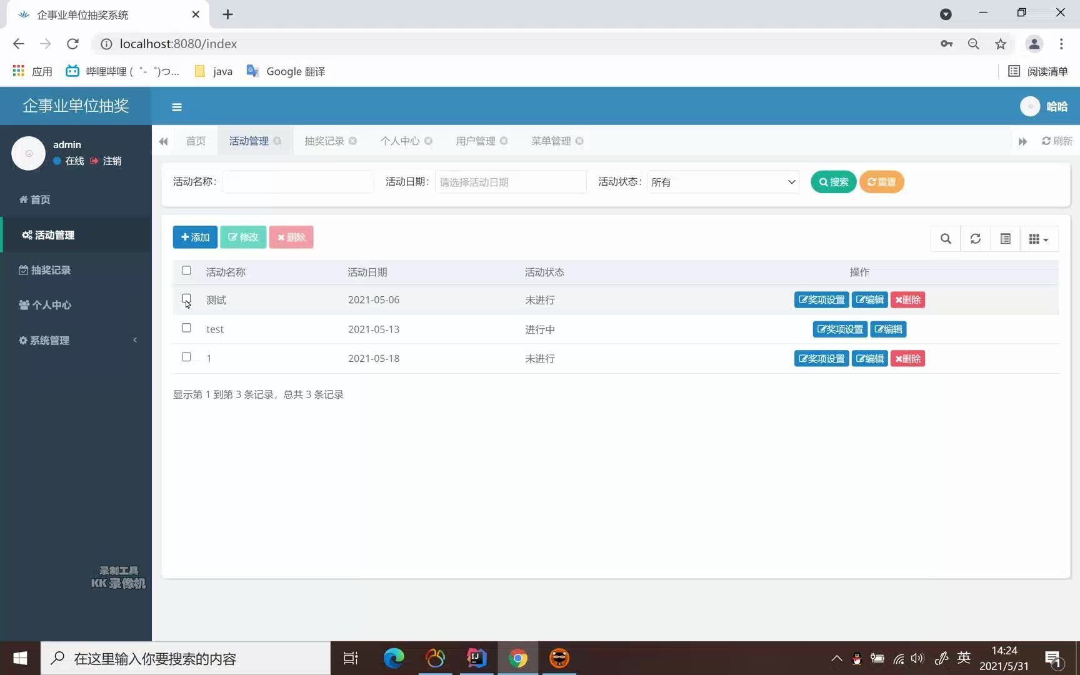This screenshot has height=675, width=1080.
Task: Click the 刷新 link at tab bar
Action: click(1057, 141)
